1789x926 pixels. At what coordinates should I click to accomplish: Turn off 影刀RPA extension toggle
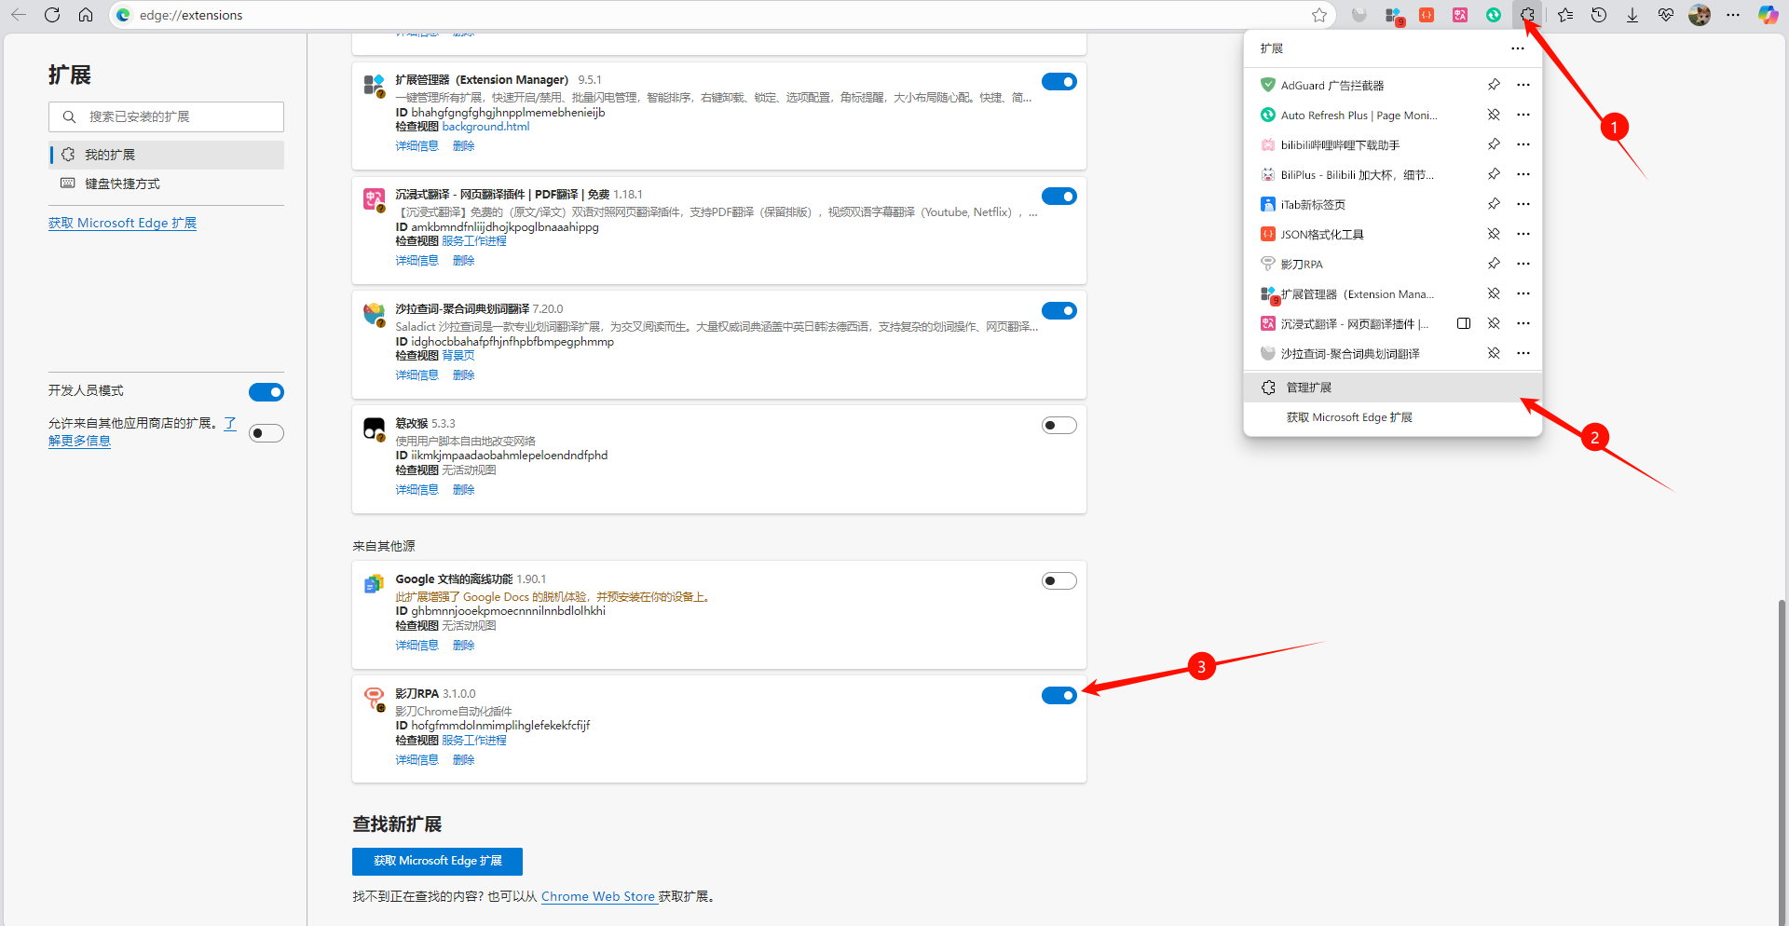pos(1059,696)
